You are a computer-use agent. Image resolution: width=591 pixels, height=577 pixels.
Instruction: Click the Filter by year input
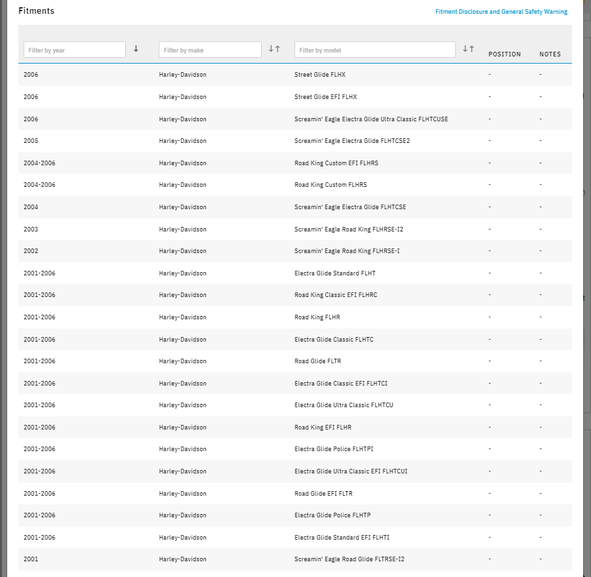75,50
